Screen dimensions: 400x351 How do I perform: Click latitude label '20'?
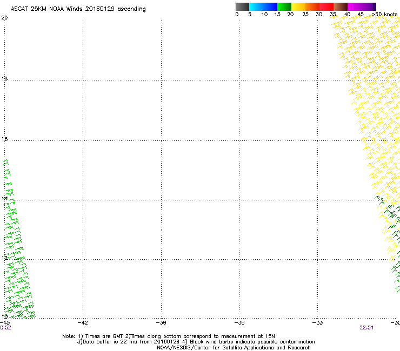(4, 18)
